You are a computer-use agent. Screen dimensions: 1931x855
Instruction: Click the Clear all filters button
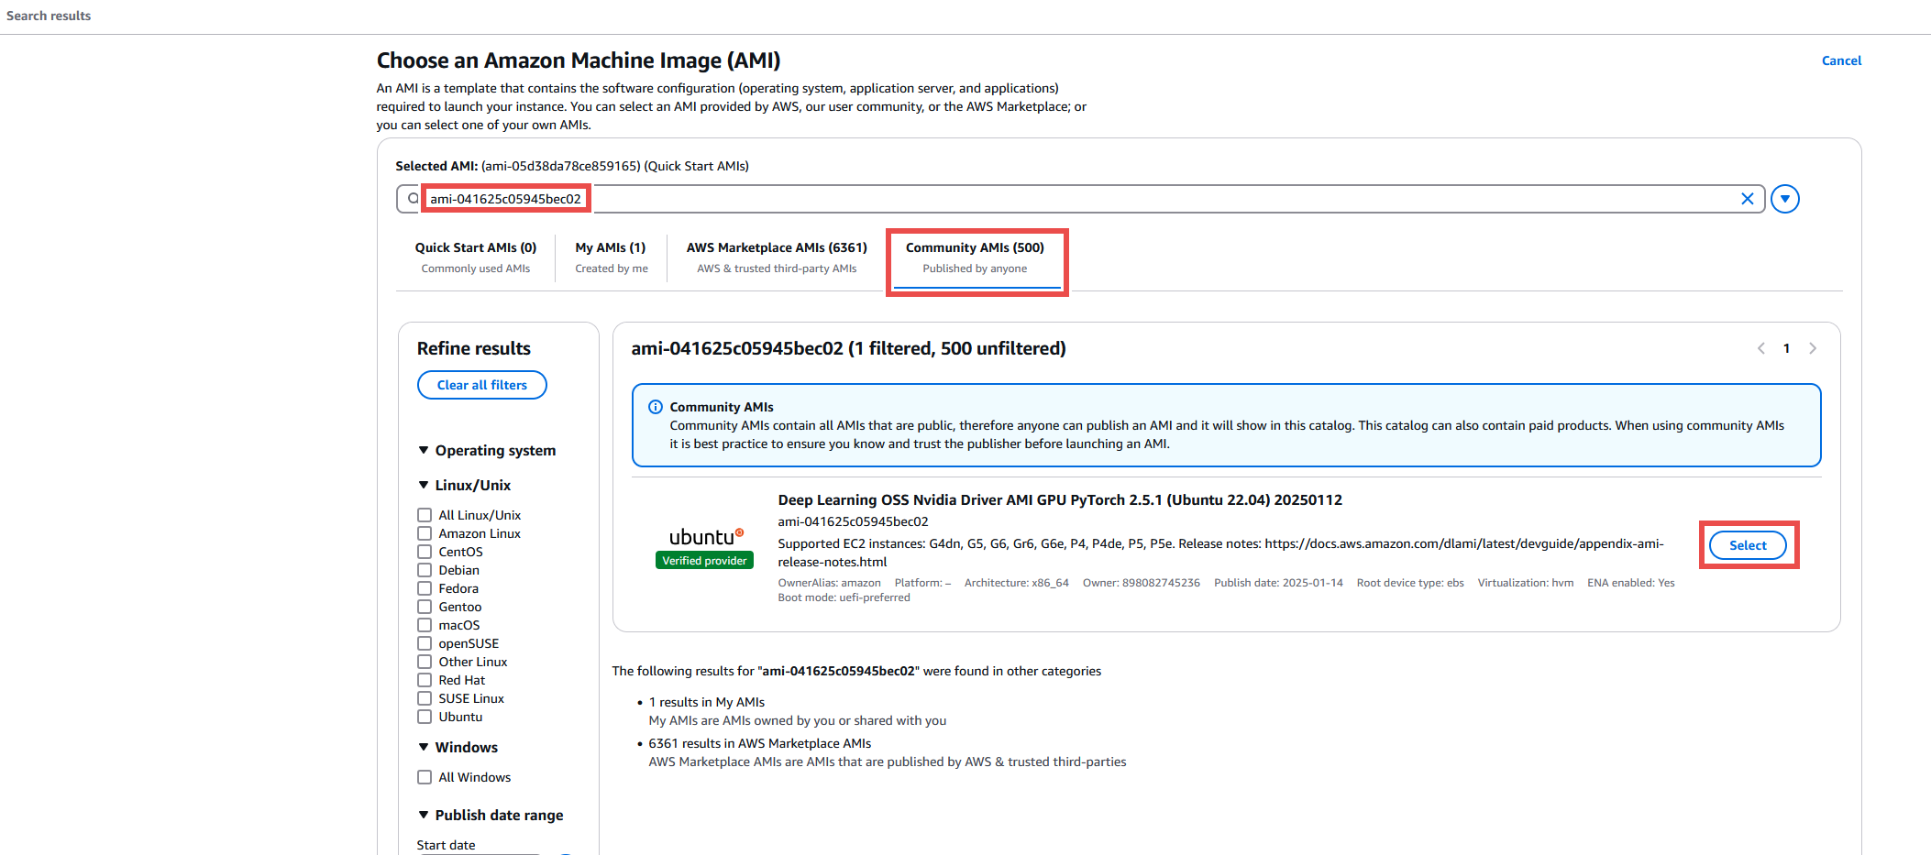(x=482, y=385)
